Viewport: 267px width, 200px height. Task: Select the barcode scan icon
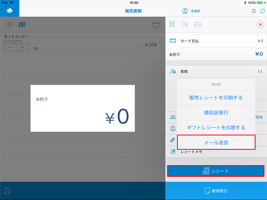point(22,24)
